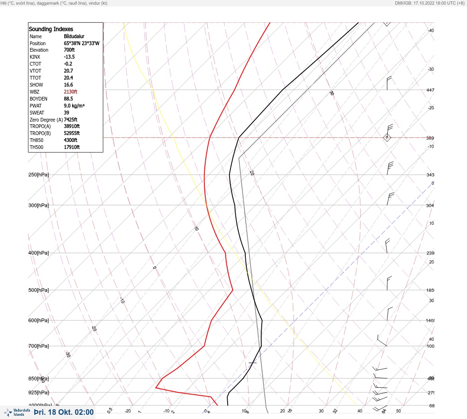Viewport: 467px width, 419px height.
Task: Select TH850 value '4300ft'
Action: tap(71, 140)
